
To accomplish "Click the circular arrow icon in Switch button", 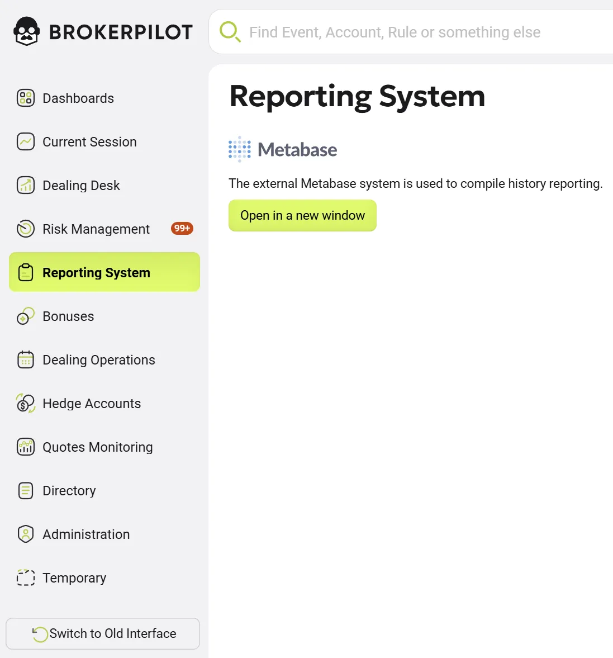I will coord(40,634).
